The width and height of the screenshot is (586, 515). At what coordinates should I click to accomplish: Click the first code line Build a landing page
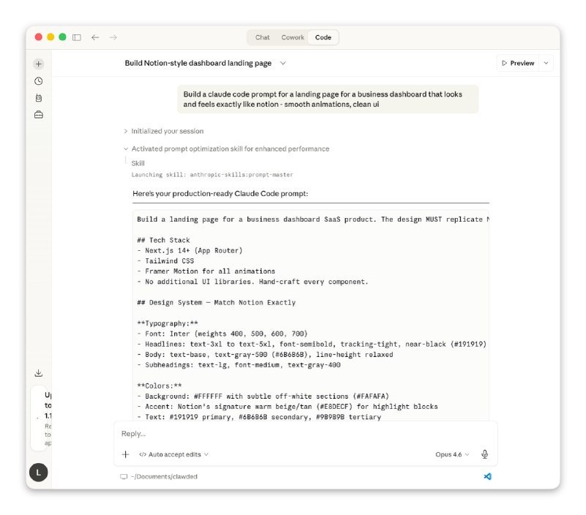(x=313, y=219)
